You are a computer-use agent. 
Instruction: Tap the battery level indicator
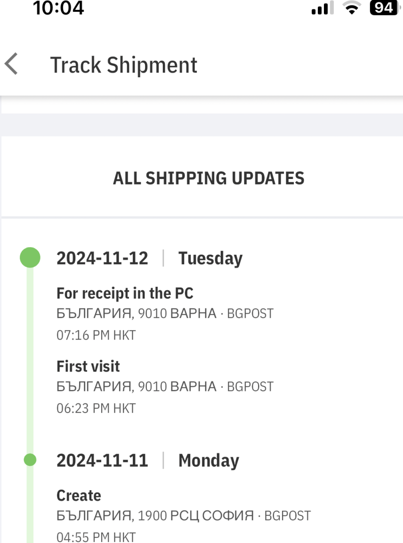point(384,8)
